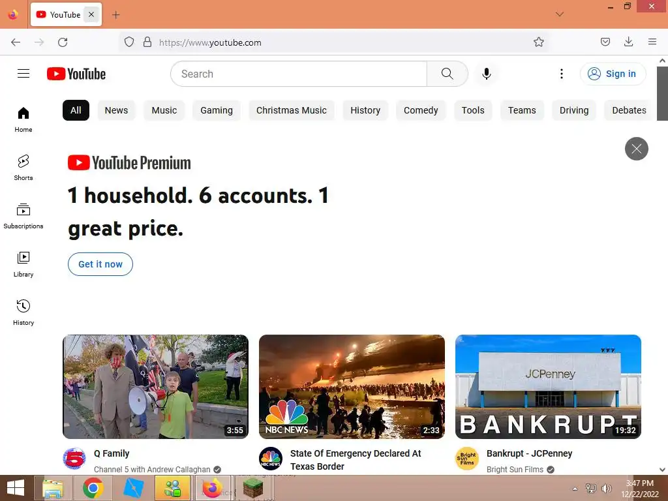Screen dimensions: 668x501
Task: Click the Bankrupt - JCPenney title
Action: pos(530,453)
